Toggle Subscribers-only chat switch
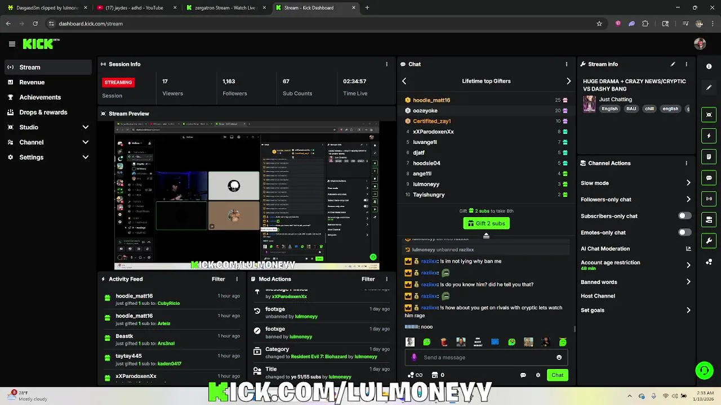 pyautogui.click(x=684, y=216)
